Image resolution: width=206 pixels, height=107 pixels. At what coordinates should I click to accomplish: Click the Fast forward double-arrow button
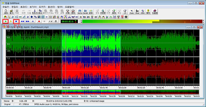coord(27,21)
